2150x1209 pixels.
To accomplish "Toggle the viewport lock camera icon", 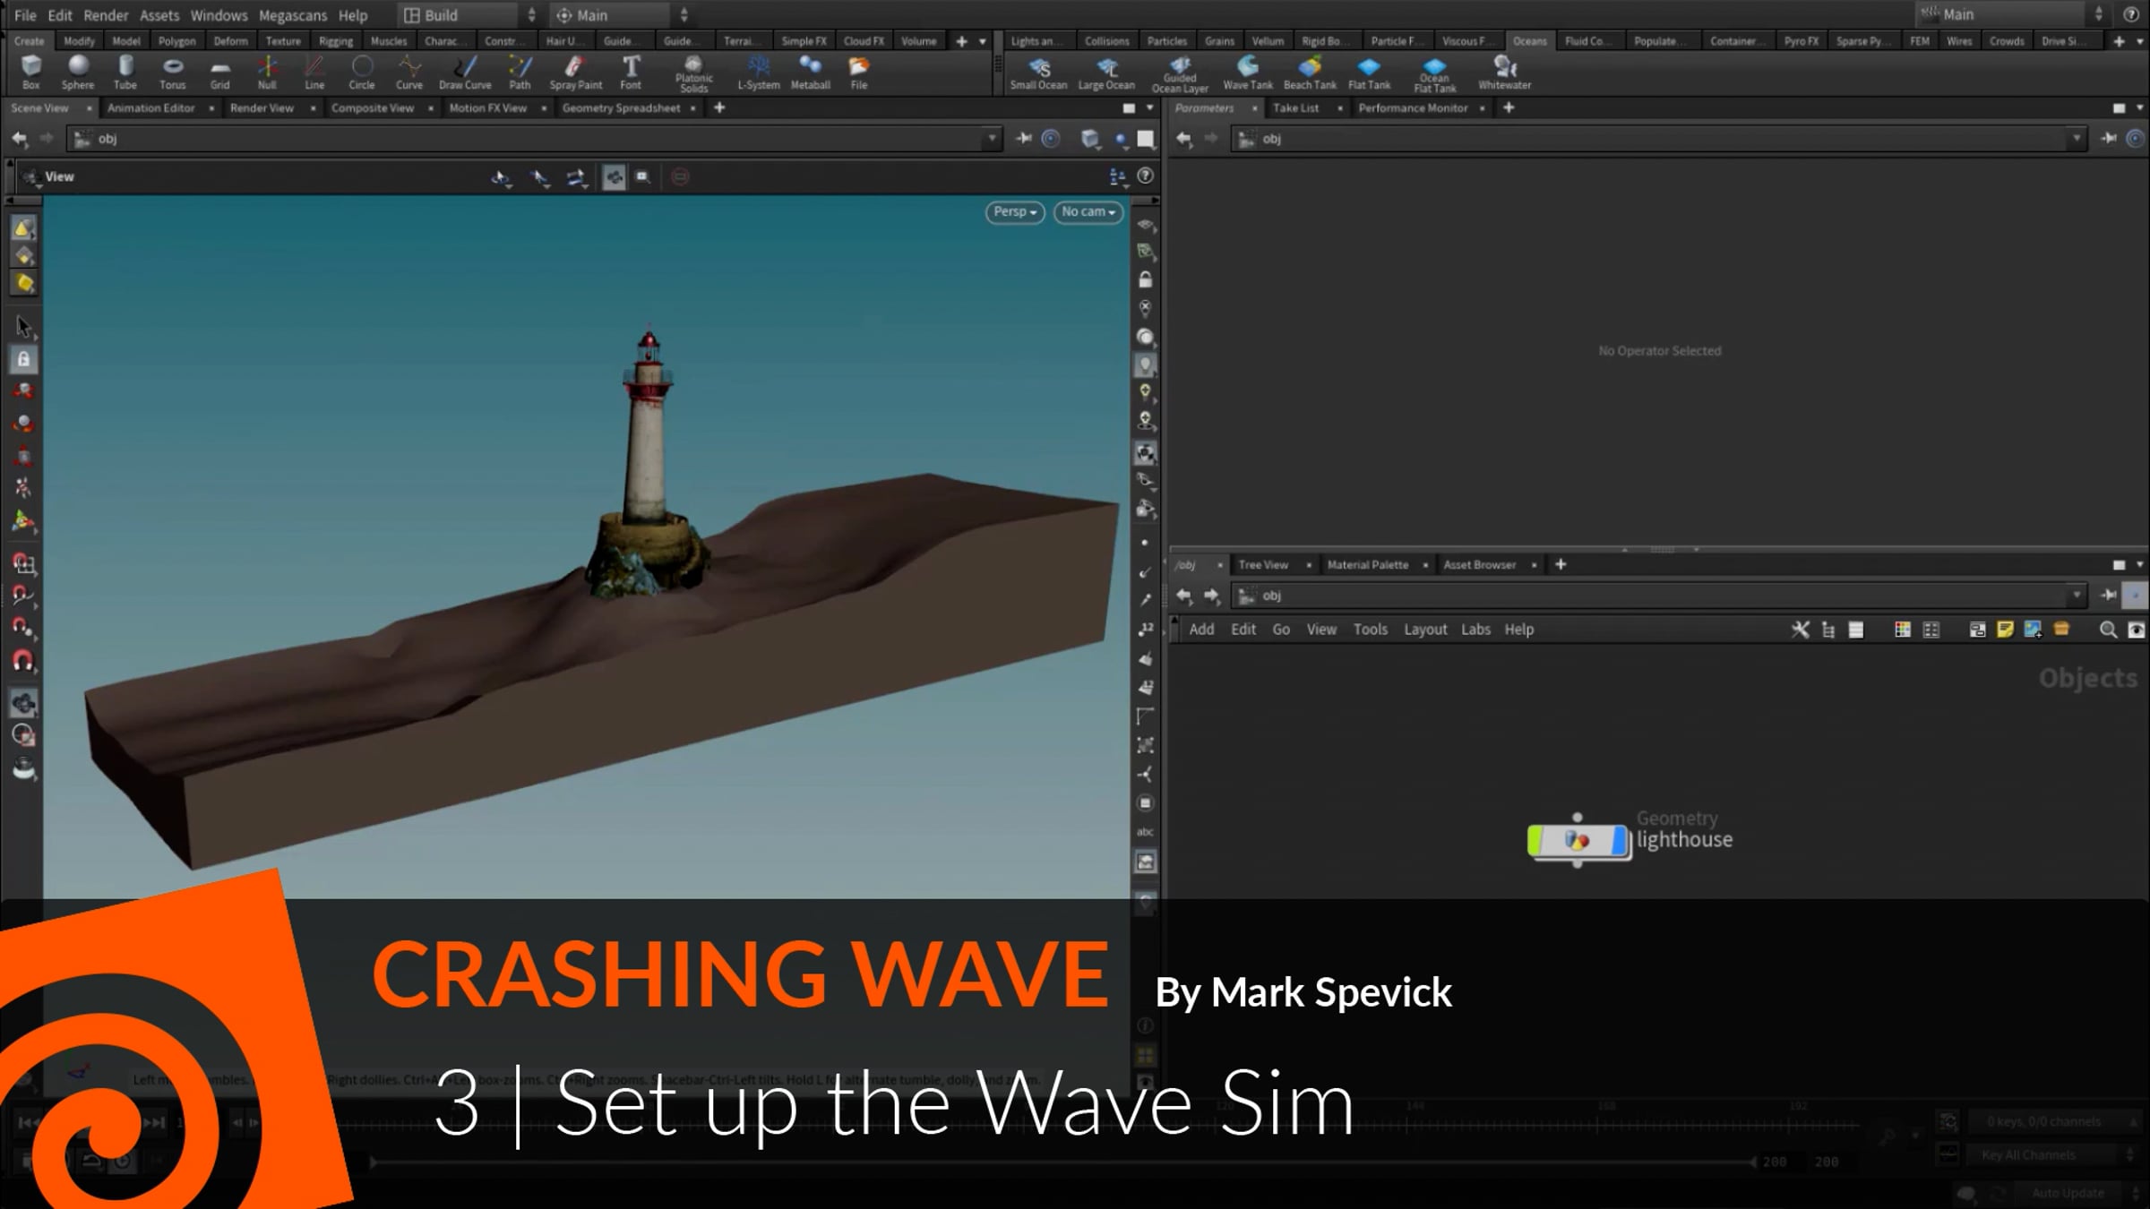I will (x=1145, y=280).
